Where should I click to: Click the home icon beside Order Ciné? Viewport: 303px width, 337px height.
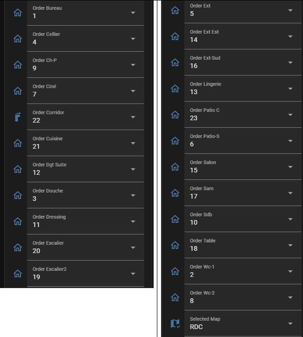[x=18, y=91]
